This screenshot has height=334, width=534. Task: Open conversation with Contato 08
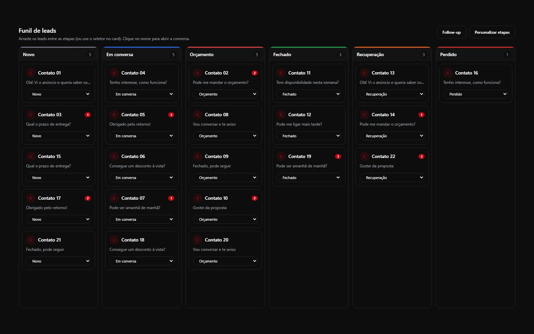click(x=217, y=115)
